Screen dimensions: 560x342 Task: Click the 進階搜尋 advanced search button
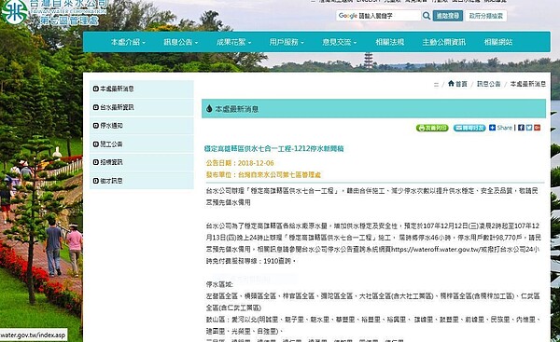(448, 16)
